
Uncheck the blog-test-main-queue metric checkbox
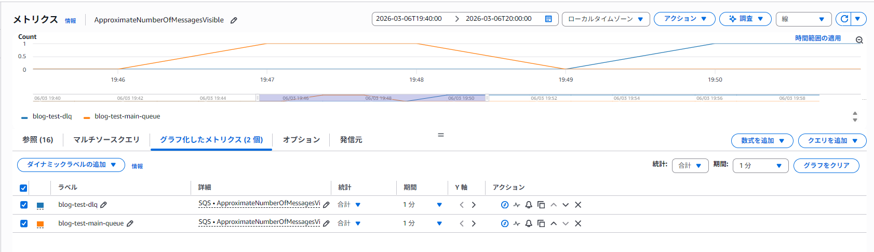pyautogui.click(x=24, y=223)
